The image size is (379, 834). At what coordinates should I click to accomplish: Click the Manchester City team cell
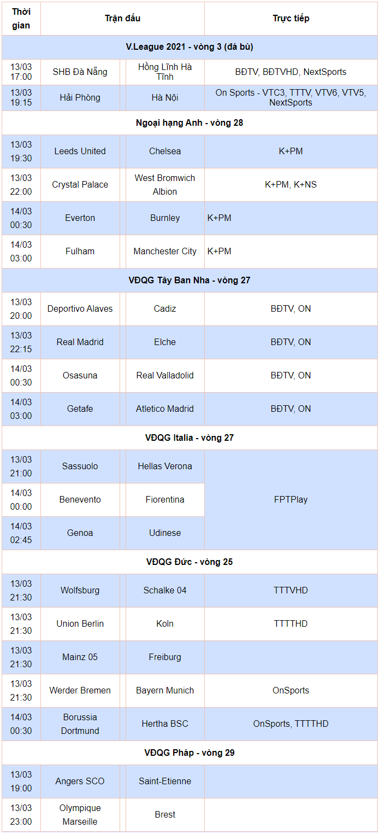tap(165, 252)
